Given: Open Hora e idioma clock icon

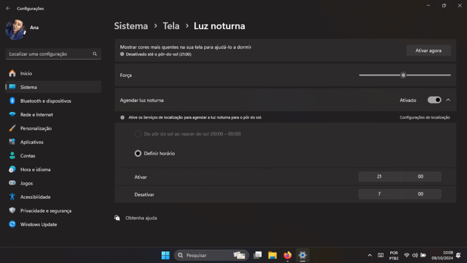Looking at the screenshot, I should pyautogui.click(x=12, y=169).
